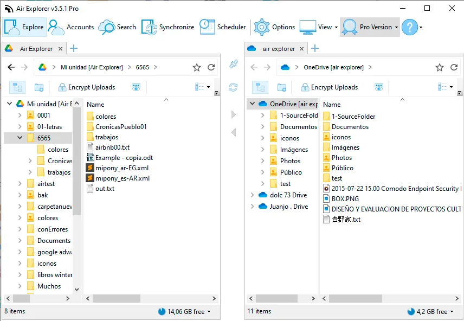Add a new tab in left pane
The height and width of the screenshot is (321, 464).
tap(74, 48)
